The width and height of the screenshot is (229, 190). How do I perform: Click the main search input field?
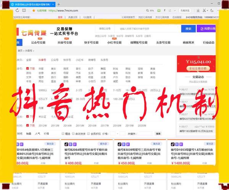point(147,29)
